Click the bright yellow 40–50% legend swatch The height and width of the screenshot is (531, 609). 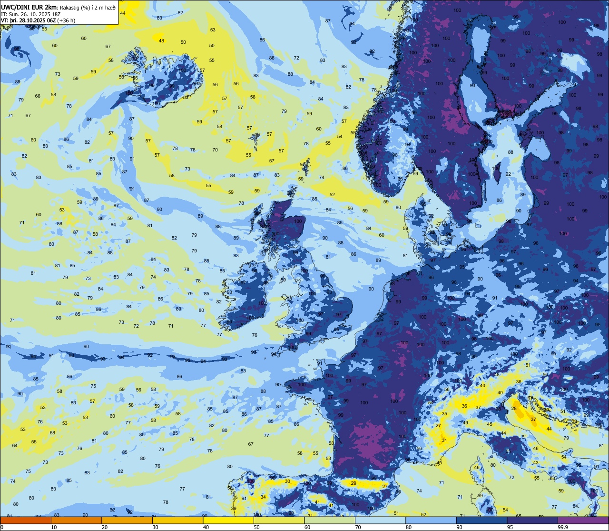[x=228, y=521]
